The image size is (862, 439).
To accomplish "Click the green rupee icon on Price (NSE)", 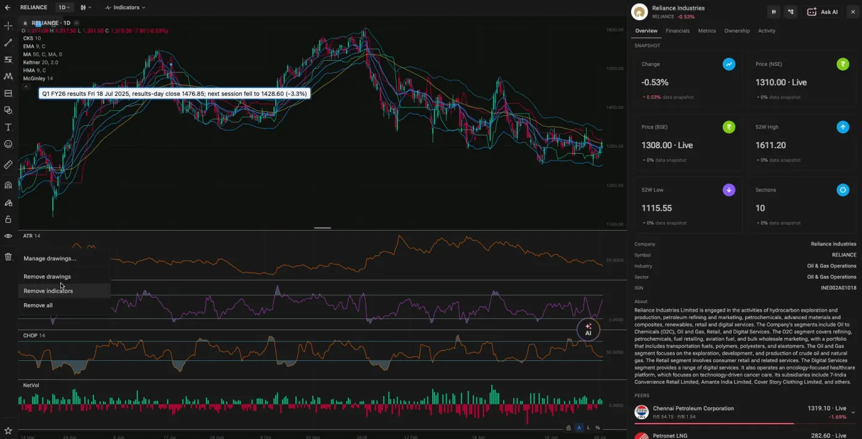I will 843,64.
